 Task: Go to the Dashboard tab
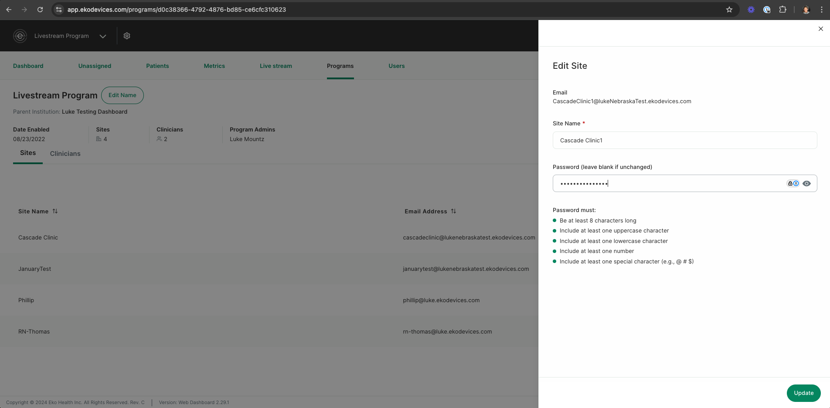click(28, 66)
